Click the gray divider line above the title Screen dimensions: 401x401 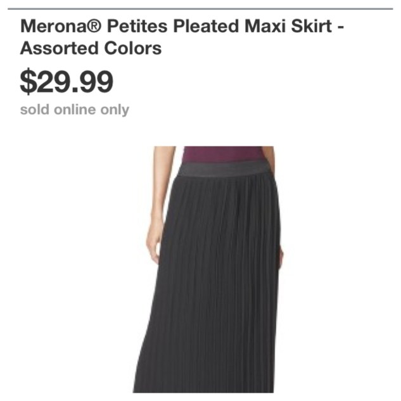[200, 9]
